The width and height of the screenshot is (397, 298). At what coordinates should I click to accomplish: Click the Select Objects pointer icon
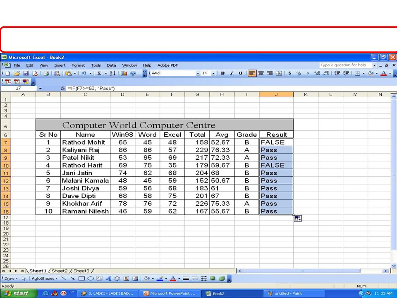[x=24, y=279]
